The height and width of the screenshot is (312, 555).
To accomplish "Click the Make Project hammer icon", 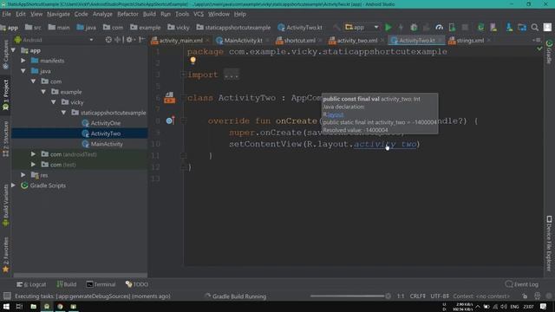I will pos(336,27).
